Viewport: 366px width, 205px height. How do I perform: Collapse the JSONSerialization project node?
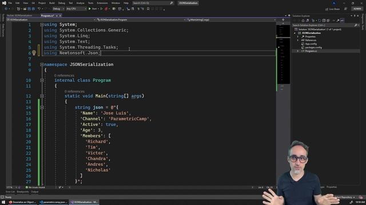point(295,33)
